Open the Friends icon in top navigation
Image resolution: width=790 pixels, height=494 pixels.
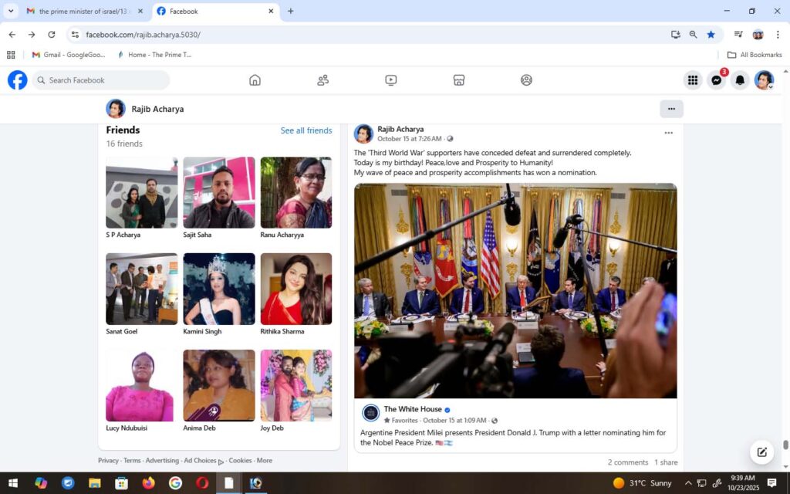pyautogui.click(x=322, y=80)
